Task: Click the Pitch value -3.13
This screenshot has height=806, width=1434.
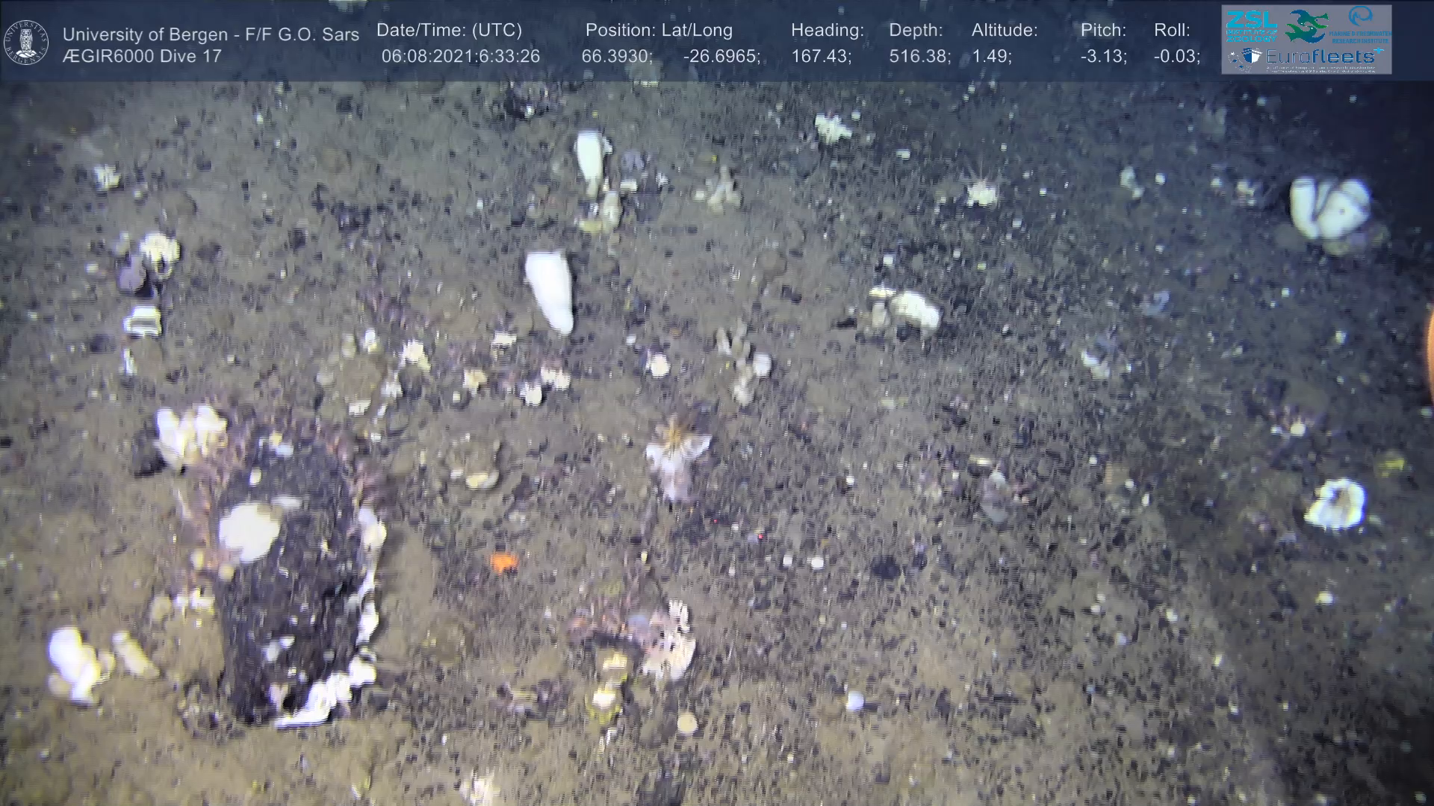Action: pyautogui.click(x=1103, y=56)
